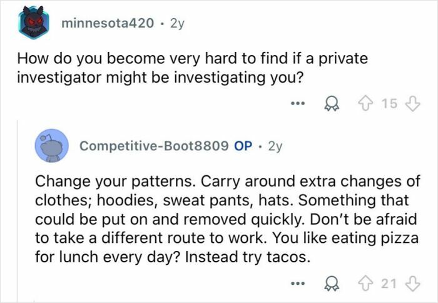Click the 21 vote score
The width and height of the screenshot is (438, 303).
pos(389,284)
